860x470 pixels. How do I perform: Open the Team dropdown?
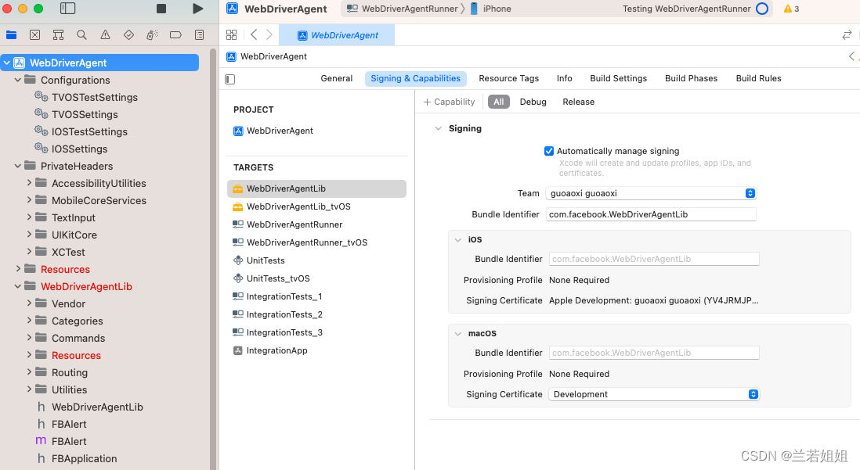pyautogui.click(x=651, y=193)
